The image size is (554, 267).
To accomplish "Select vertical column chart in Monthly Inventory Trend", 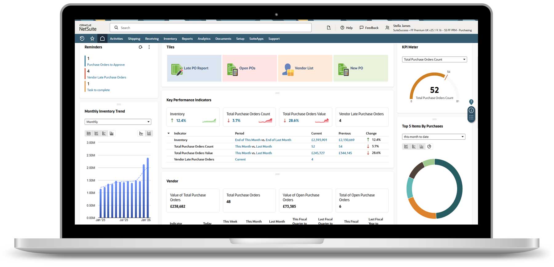I will [112, 133].
